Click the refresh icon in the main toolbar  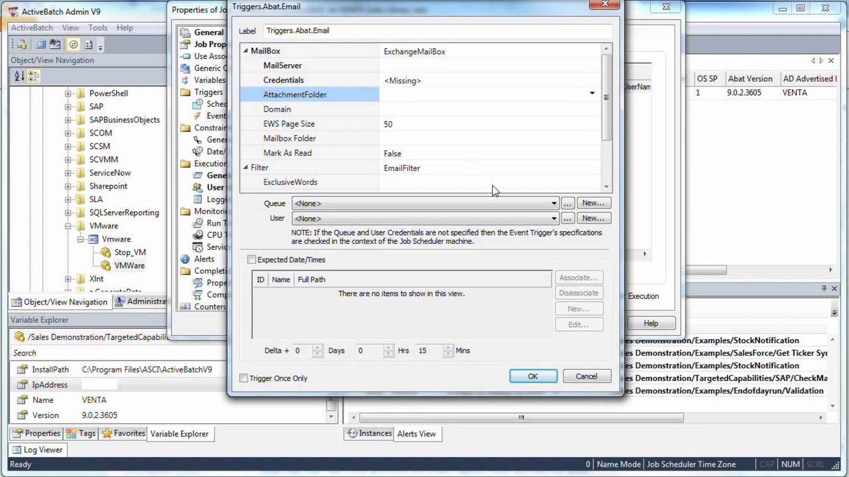(73, 44)
